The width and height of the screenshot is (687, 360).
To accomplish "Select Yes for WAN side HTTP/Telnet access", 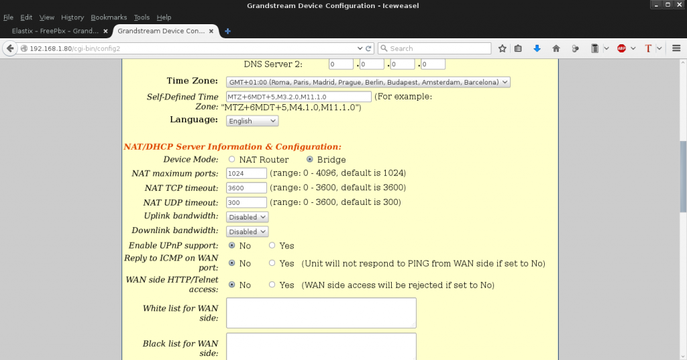I will (272, 285).
